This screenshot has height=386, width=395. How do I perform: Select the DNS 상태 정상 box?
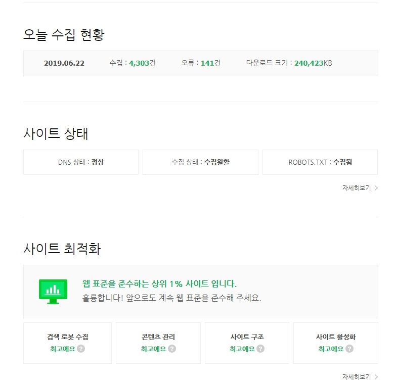coord(81,162)
